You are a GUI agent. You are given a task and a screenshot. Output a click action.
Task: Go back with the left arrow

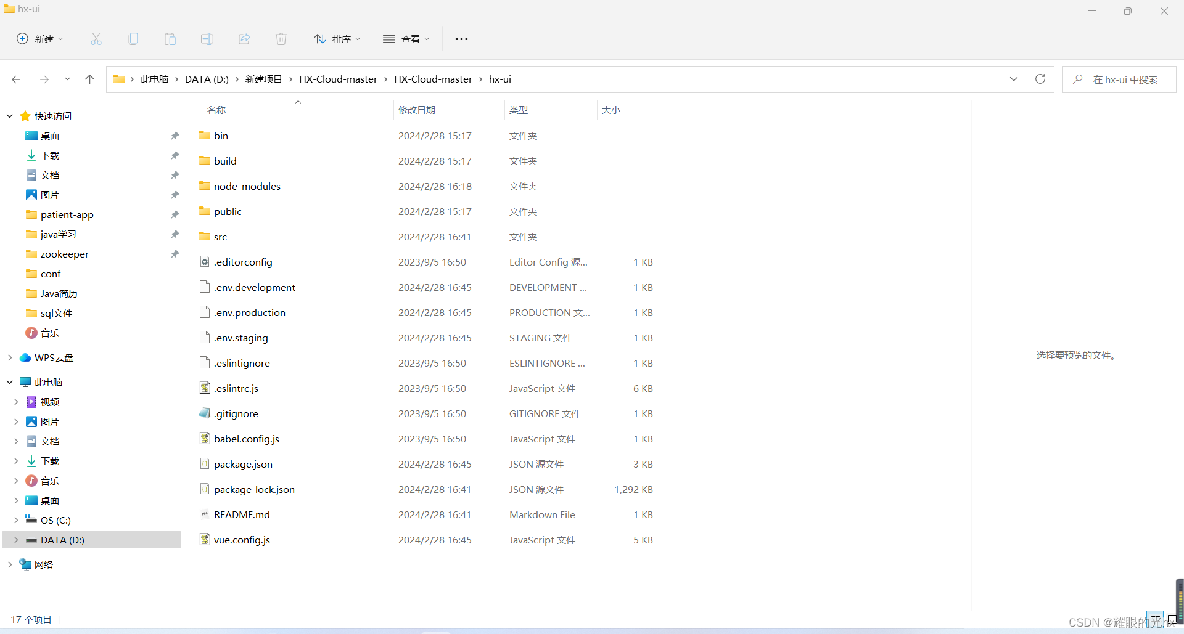(16, 79)
